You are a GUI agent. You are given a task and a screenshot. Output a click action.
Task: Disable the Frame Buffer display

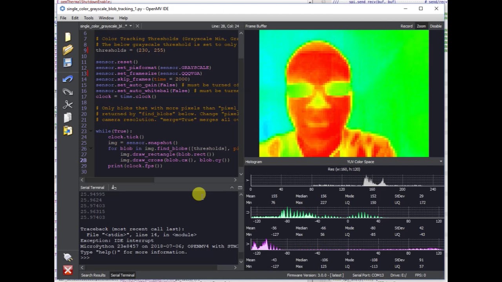tap(436, 26)
